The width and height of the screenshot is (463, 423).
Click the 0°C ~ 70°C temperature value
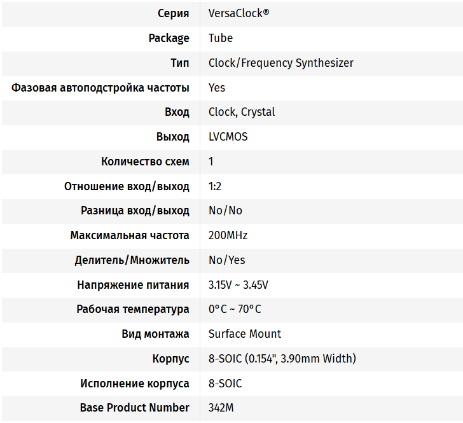click(235, 310)
